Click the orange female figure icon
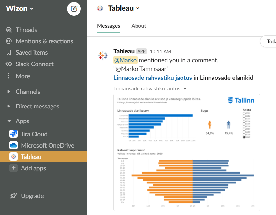This screenshot has width=276, height=215. 210,124
